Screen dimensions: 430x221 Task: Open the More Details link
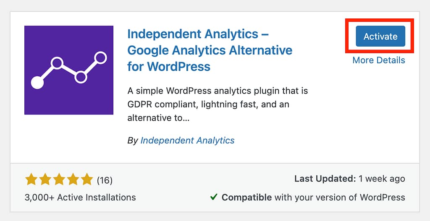click(x=378, y=60)
